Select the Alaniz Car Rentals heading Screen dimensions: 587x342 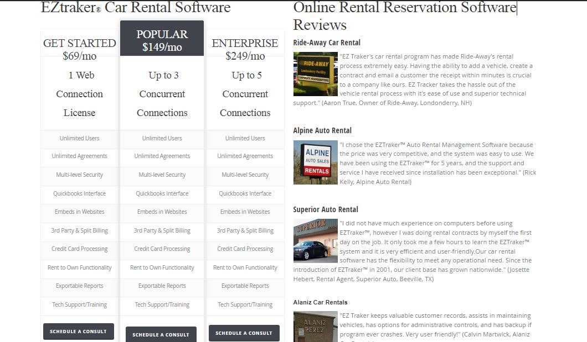point(320,302)
